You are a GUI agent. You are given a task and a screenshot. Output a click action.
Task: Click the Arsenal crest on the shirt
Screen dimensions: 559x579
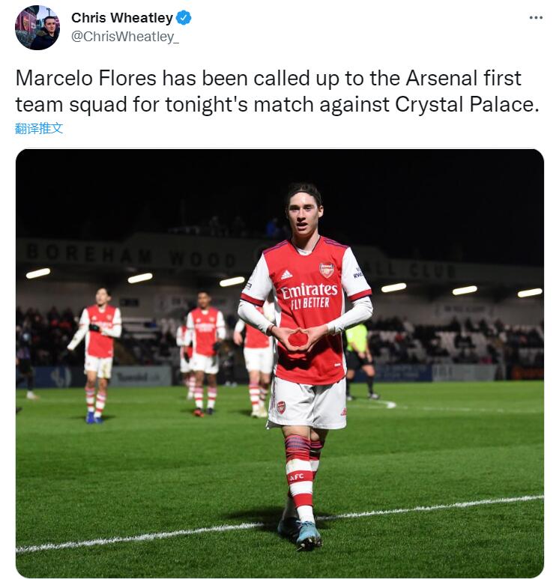point(326,270)
